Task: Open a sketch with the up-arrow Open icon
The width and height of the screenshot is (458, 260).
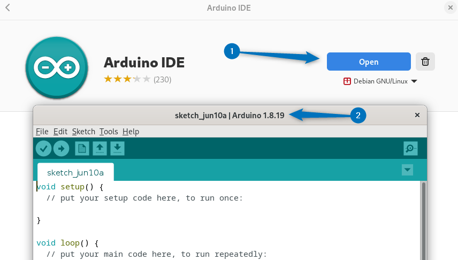Action: coord(100,148)
